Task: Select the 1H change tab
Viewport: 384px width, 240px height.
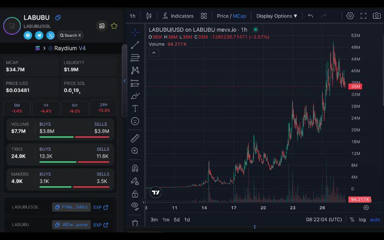Action: click(46, 108)
